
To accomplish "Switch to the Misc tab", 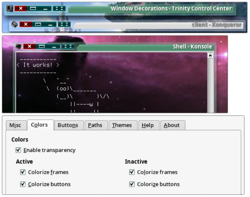I will coord(15,125).
